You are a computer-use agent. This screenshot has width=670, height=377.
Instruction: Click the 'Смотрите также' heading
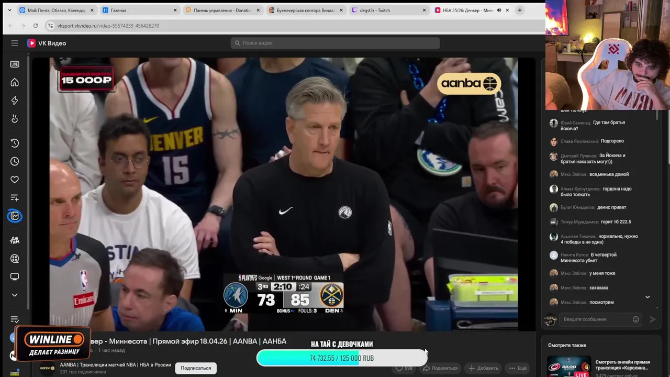567,345
